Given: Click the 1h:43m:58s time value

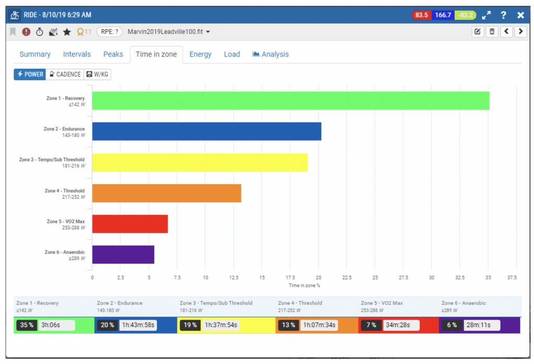Looking at the screenshot, I should pos(138,325).
